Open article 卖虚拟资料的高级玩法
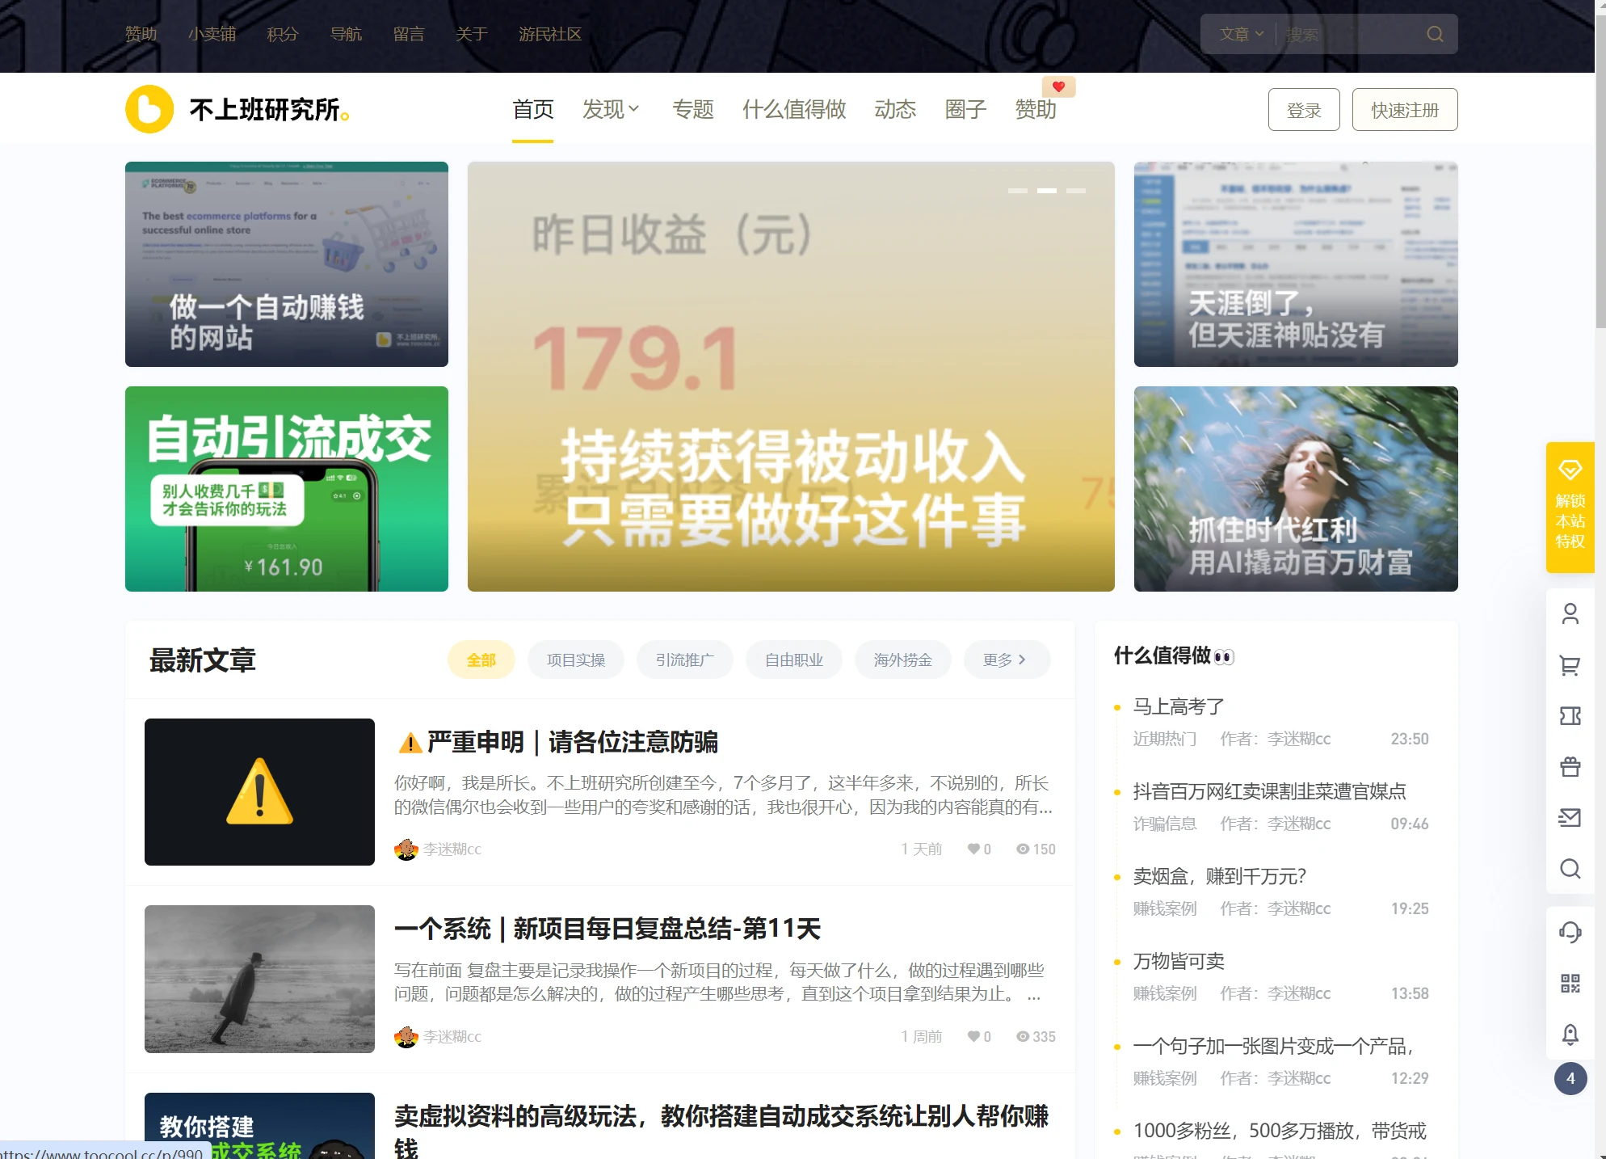Viewport: 1606px width, 1159px height. [x=721, y=1132]
